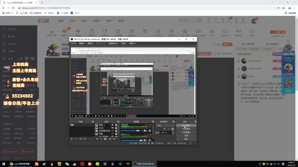This screenshot has width=298, height=167.
Task: Open OBS 场景集合 scene collection menu
Action: [113, 43]
